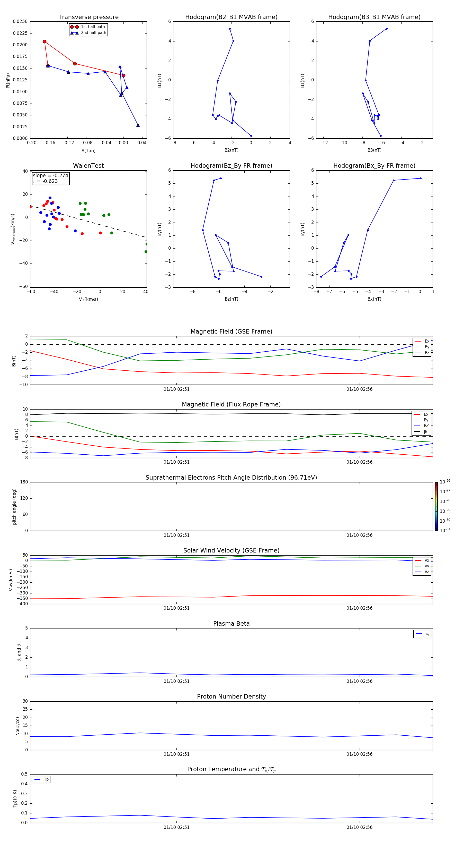463x850 pixels.
Task: Click '01/10 02:51' under Plasma Beta plot
Action: tap(177, 681)
